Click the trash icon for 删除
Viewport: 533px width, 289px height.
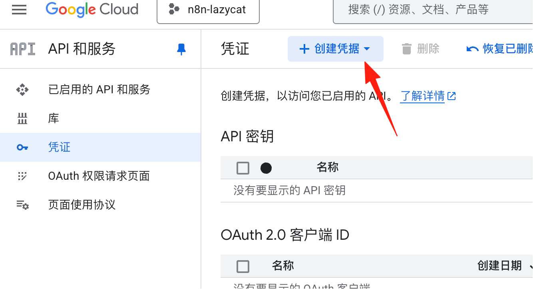pyautogui.click(x=407, y=49)
